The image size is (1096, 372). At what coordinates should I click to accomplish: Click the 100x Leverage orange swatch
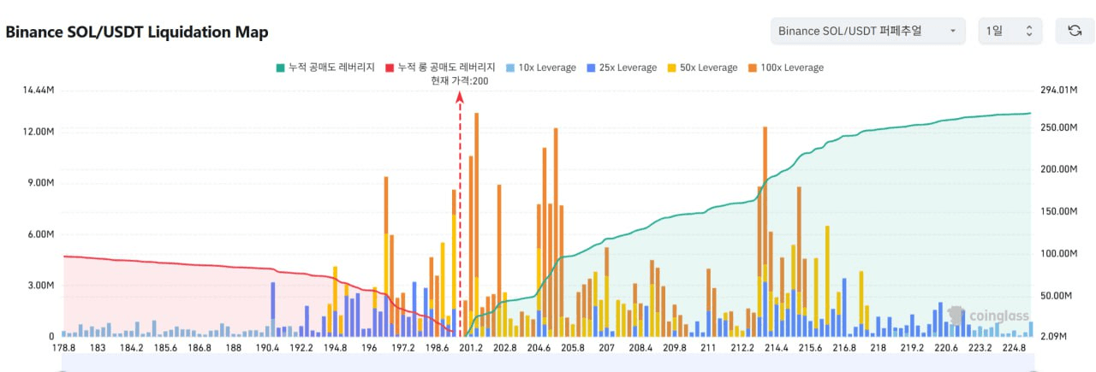coord(752,68)
